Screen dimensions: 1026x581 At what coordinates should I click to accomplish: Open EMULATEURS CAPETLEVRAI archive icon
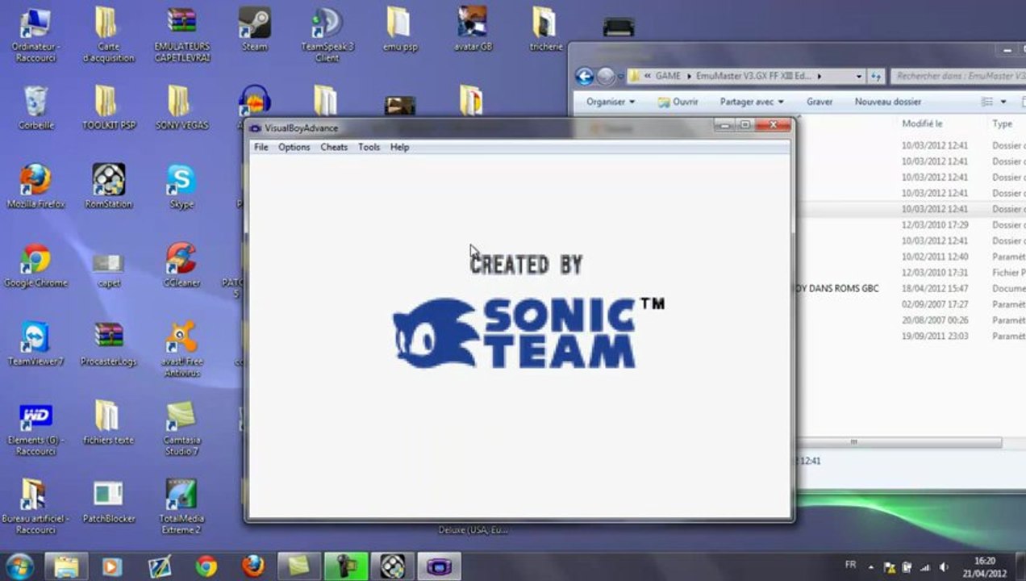click(181, 32)
